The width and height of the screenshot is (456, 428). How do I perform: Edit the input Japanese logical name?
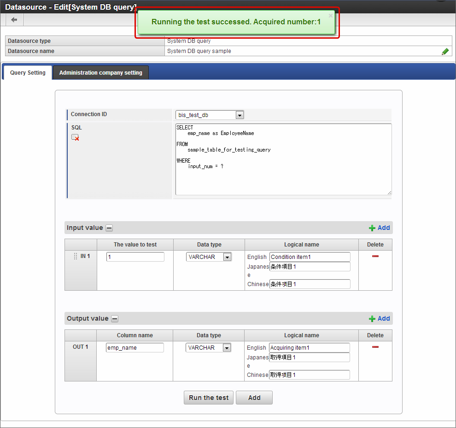[x=310, y=266]
